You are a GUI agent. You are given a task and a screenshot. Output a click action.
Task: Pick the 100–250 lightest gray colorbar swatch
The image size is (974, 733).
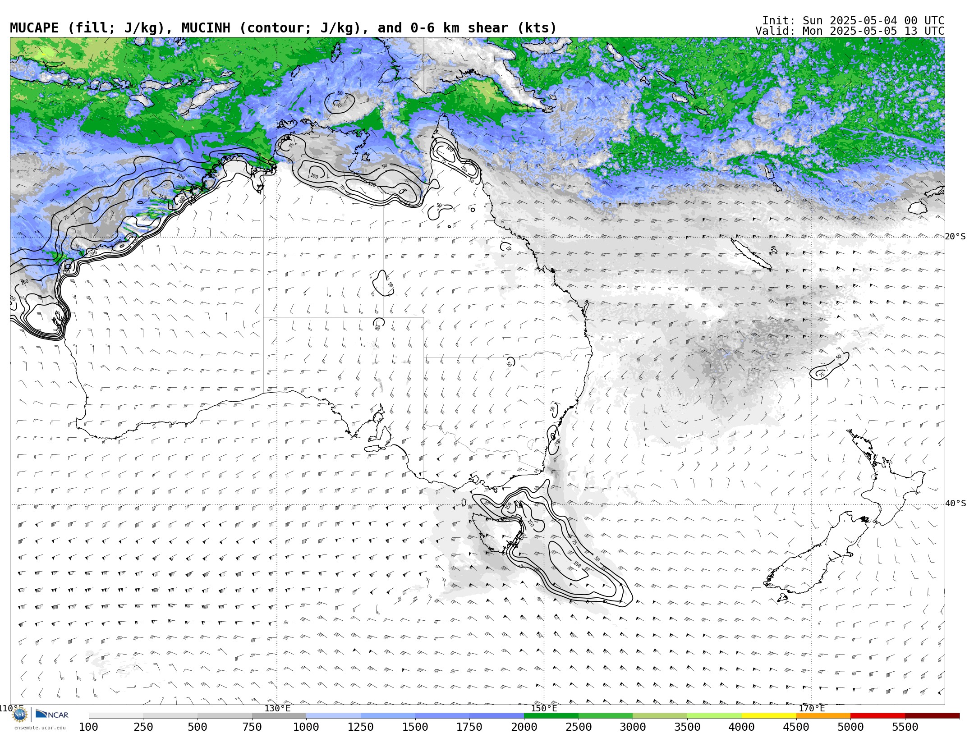(116, 716)
